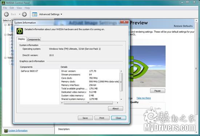Click the Print button

tap(102, 118)
